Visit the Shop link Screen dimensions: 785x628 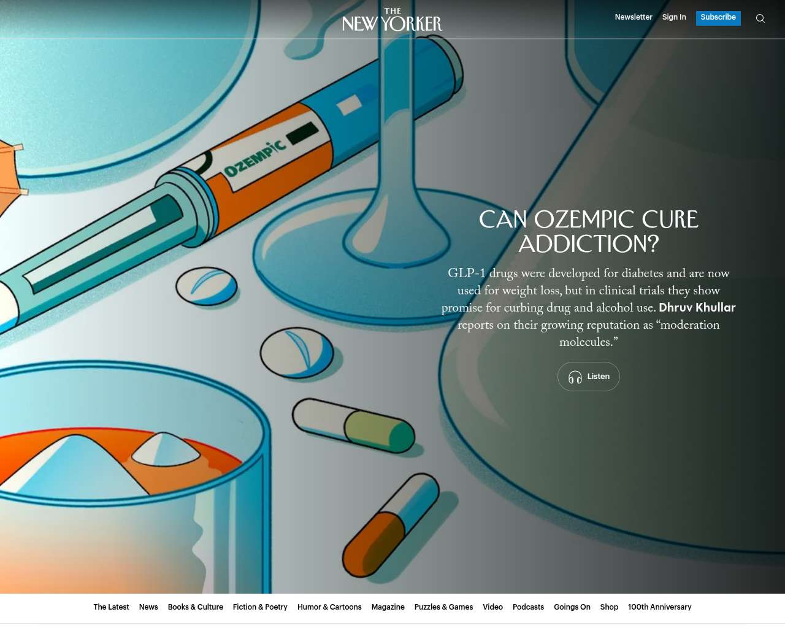pyautogui.click(x=609, y=607)
